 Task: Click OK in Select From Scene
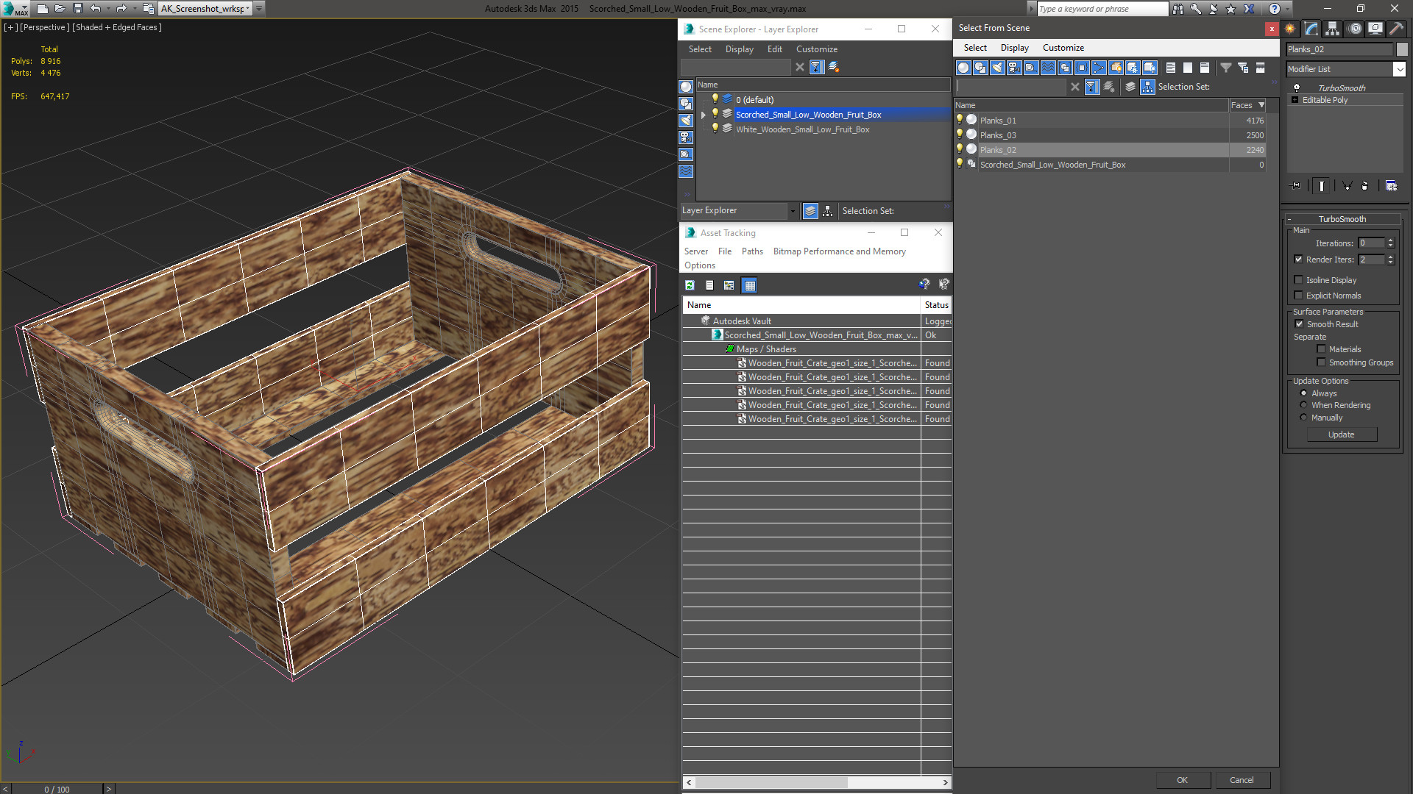click(1182, 780)
